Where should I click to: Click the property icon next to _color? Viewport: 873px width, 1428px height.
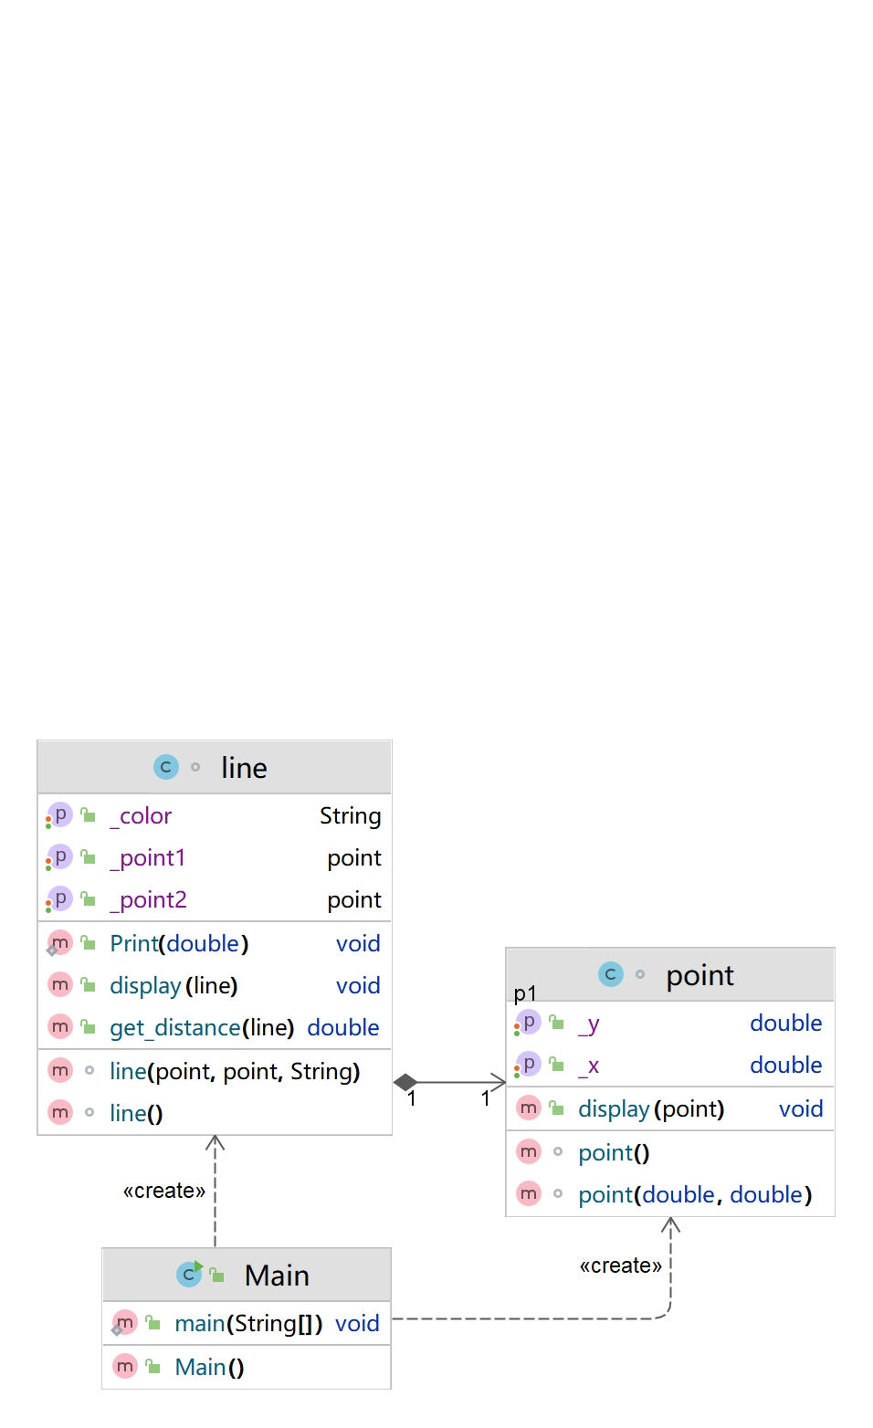(59, 814)
